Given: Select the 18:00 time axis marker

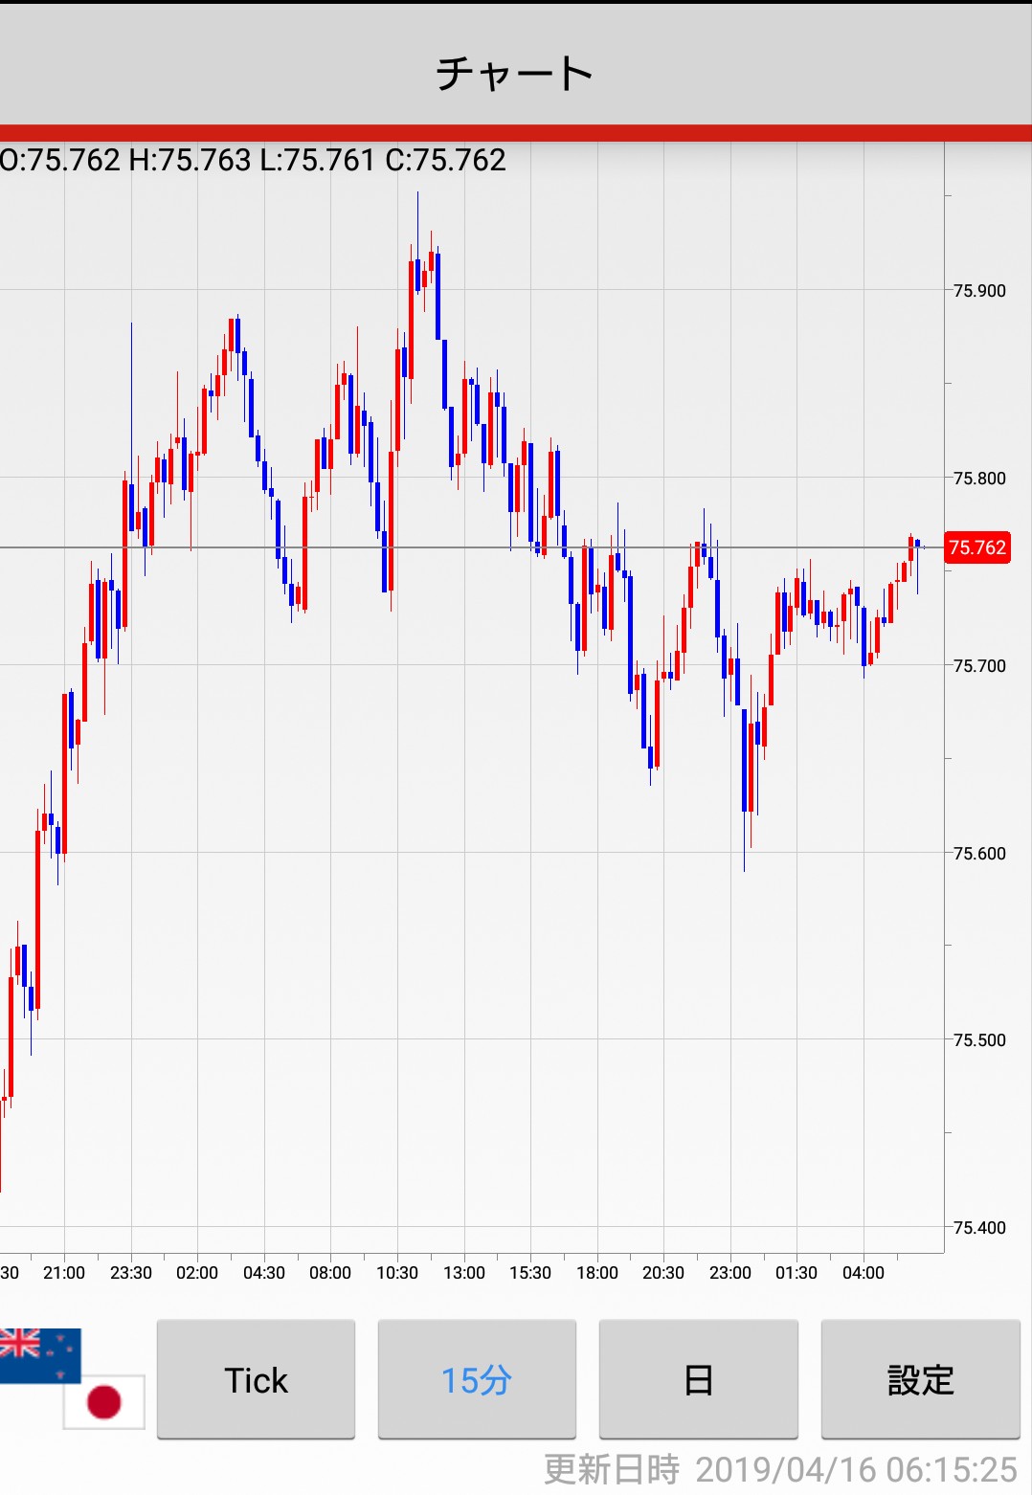Looking at the screenshot, I should pyautogui.click(x=597, y=1273).
